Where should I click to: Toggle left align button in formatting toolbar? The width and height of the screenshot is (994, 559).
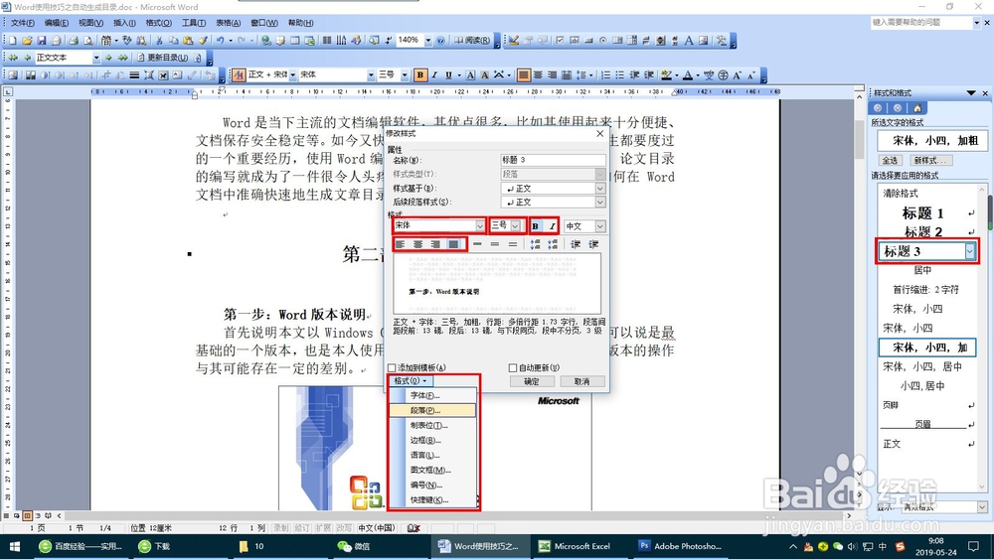[524, 74]
